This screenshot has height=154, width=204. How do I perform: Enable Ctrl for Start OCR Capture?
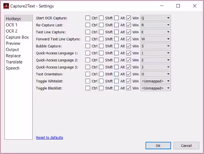[88, 18]
